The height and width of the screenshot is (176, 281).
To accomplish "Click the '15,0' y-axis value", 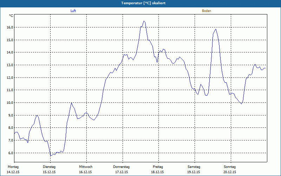I will click(10, 40).
